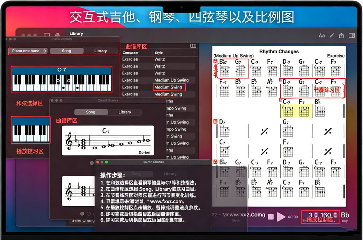
Task: Click the column layout icon above Style
Action: 193,46
